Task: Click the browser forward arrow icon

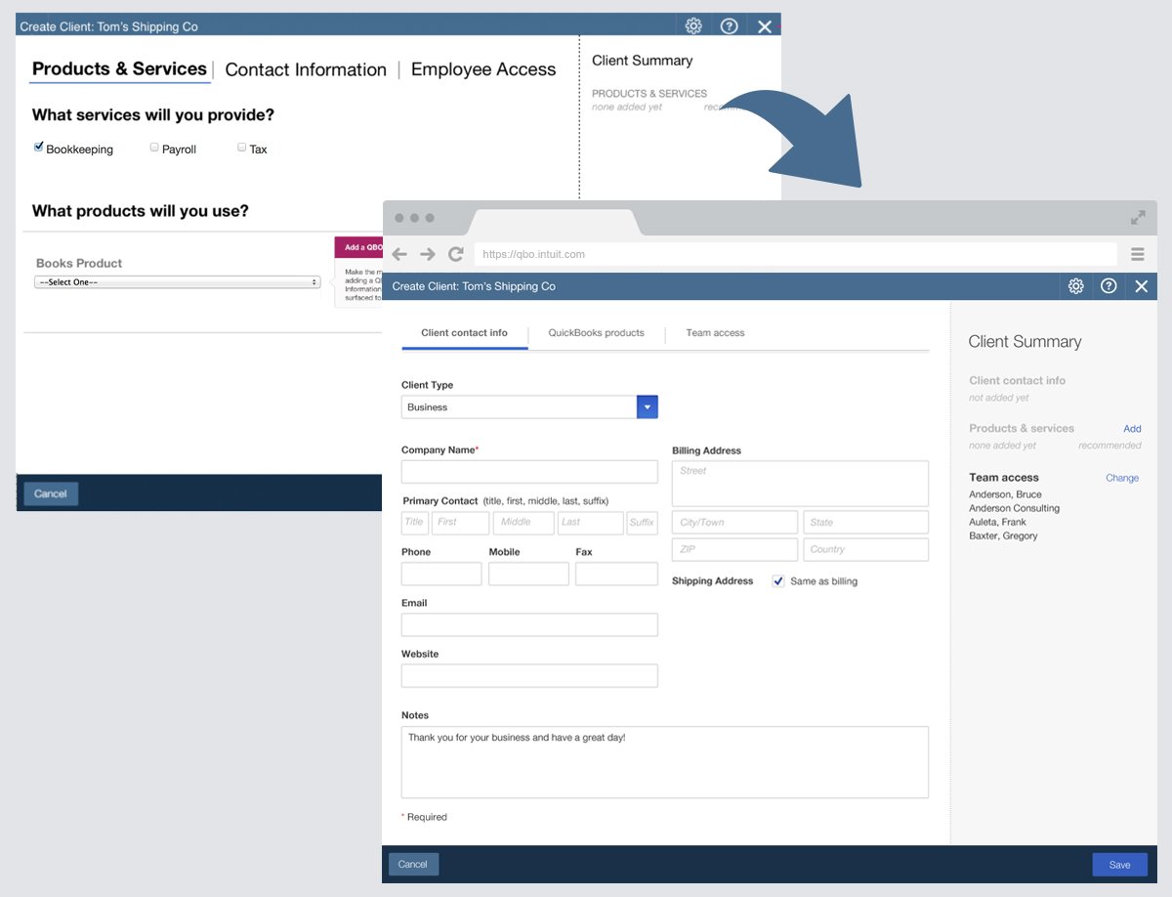Action: tap(427, 254)
